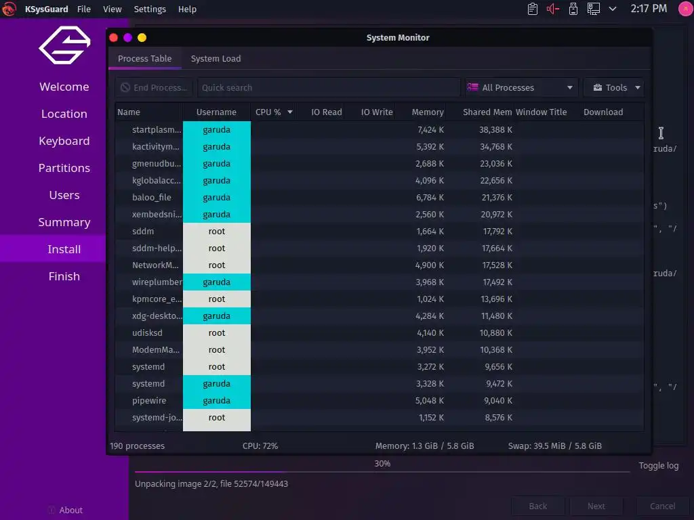
Task: Select the systemd-jo... process row
Action: pyautogui.click(x=380, y=417)
